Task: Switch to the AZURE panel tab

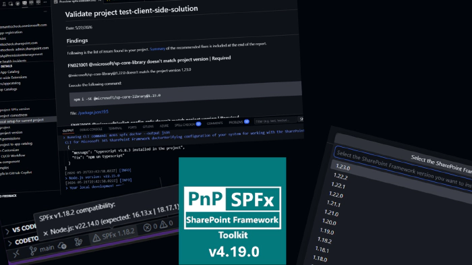Action: (x=164, y=126)
